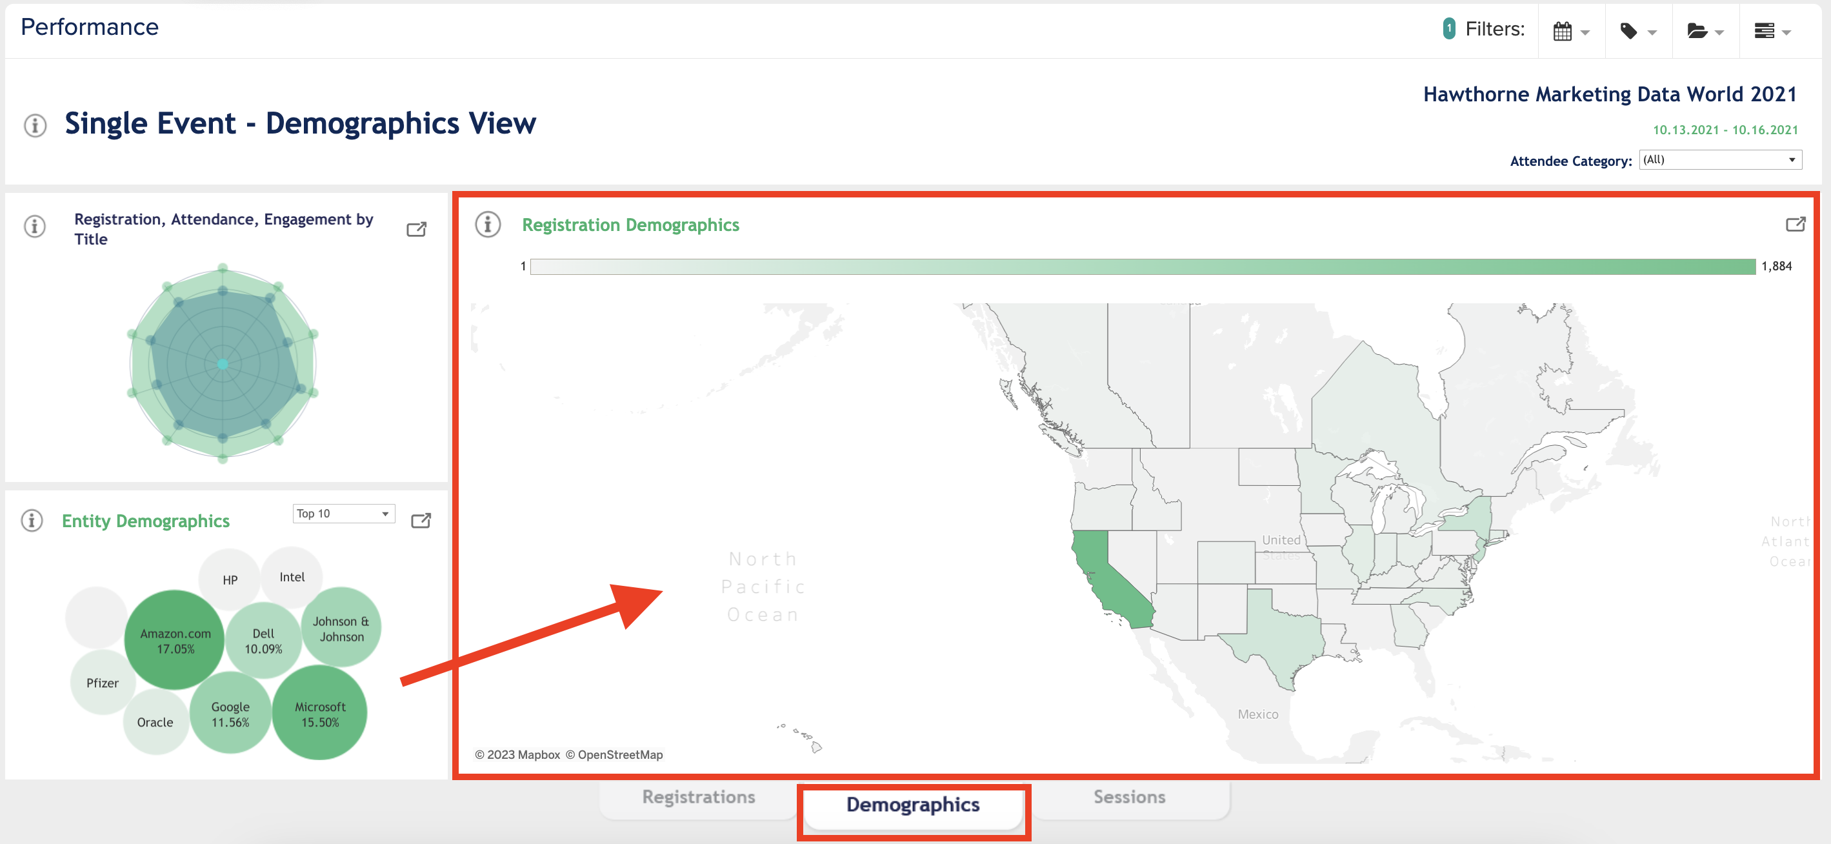Click the green registration count legend bar
Screen dimensions: 1831x844
1142,266
